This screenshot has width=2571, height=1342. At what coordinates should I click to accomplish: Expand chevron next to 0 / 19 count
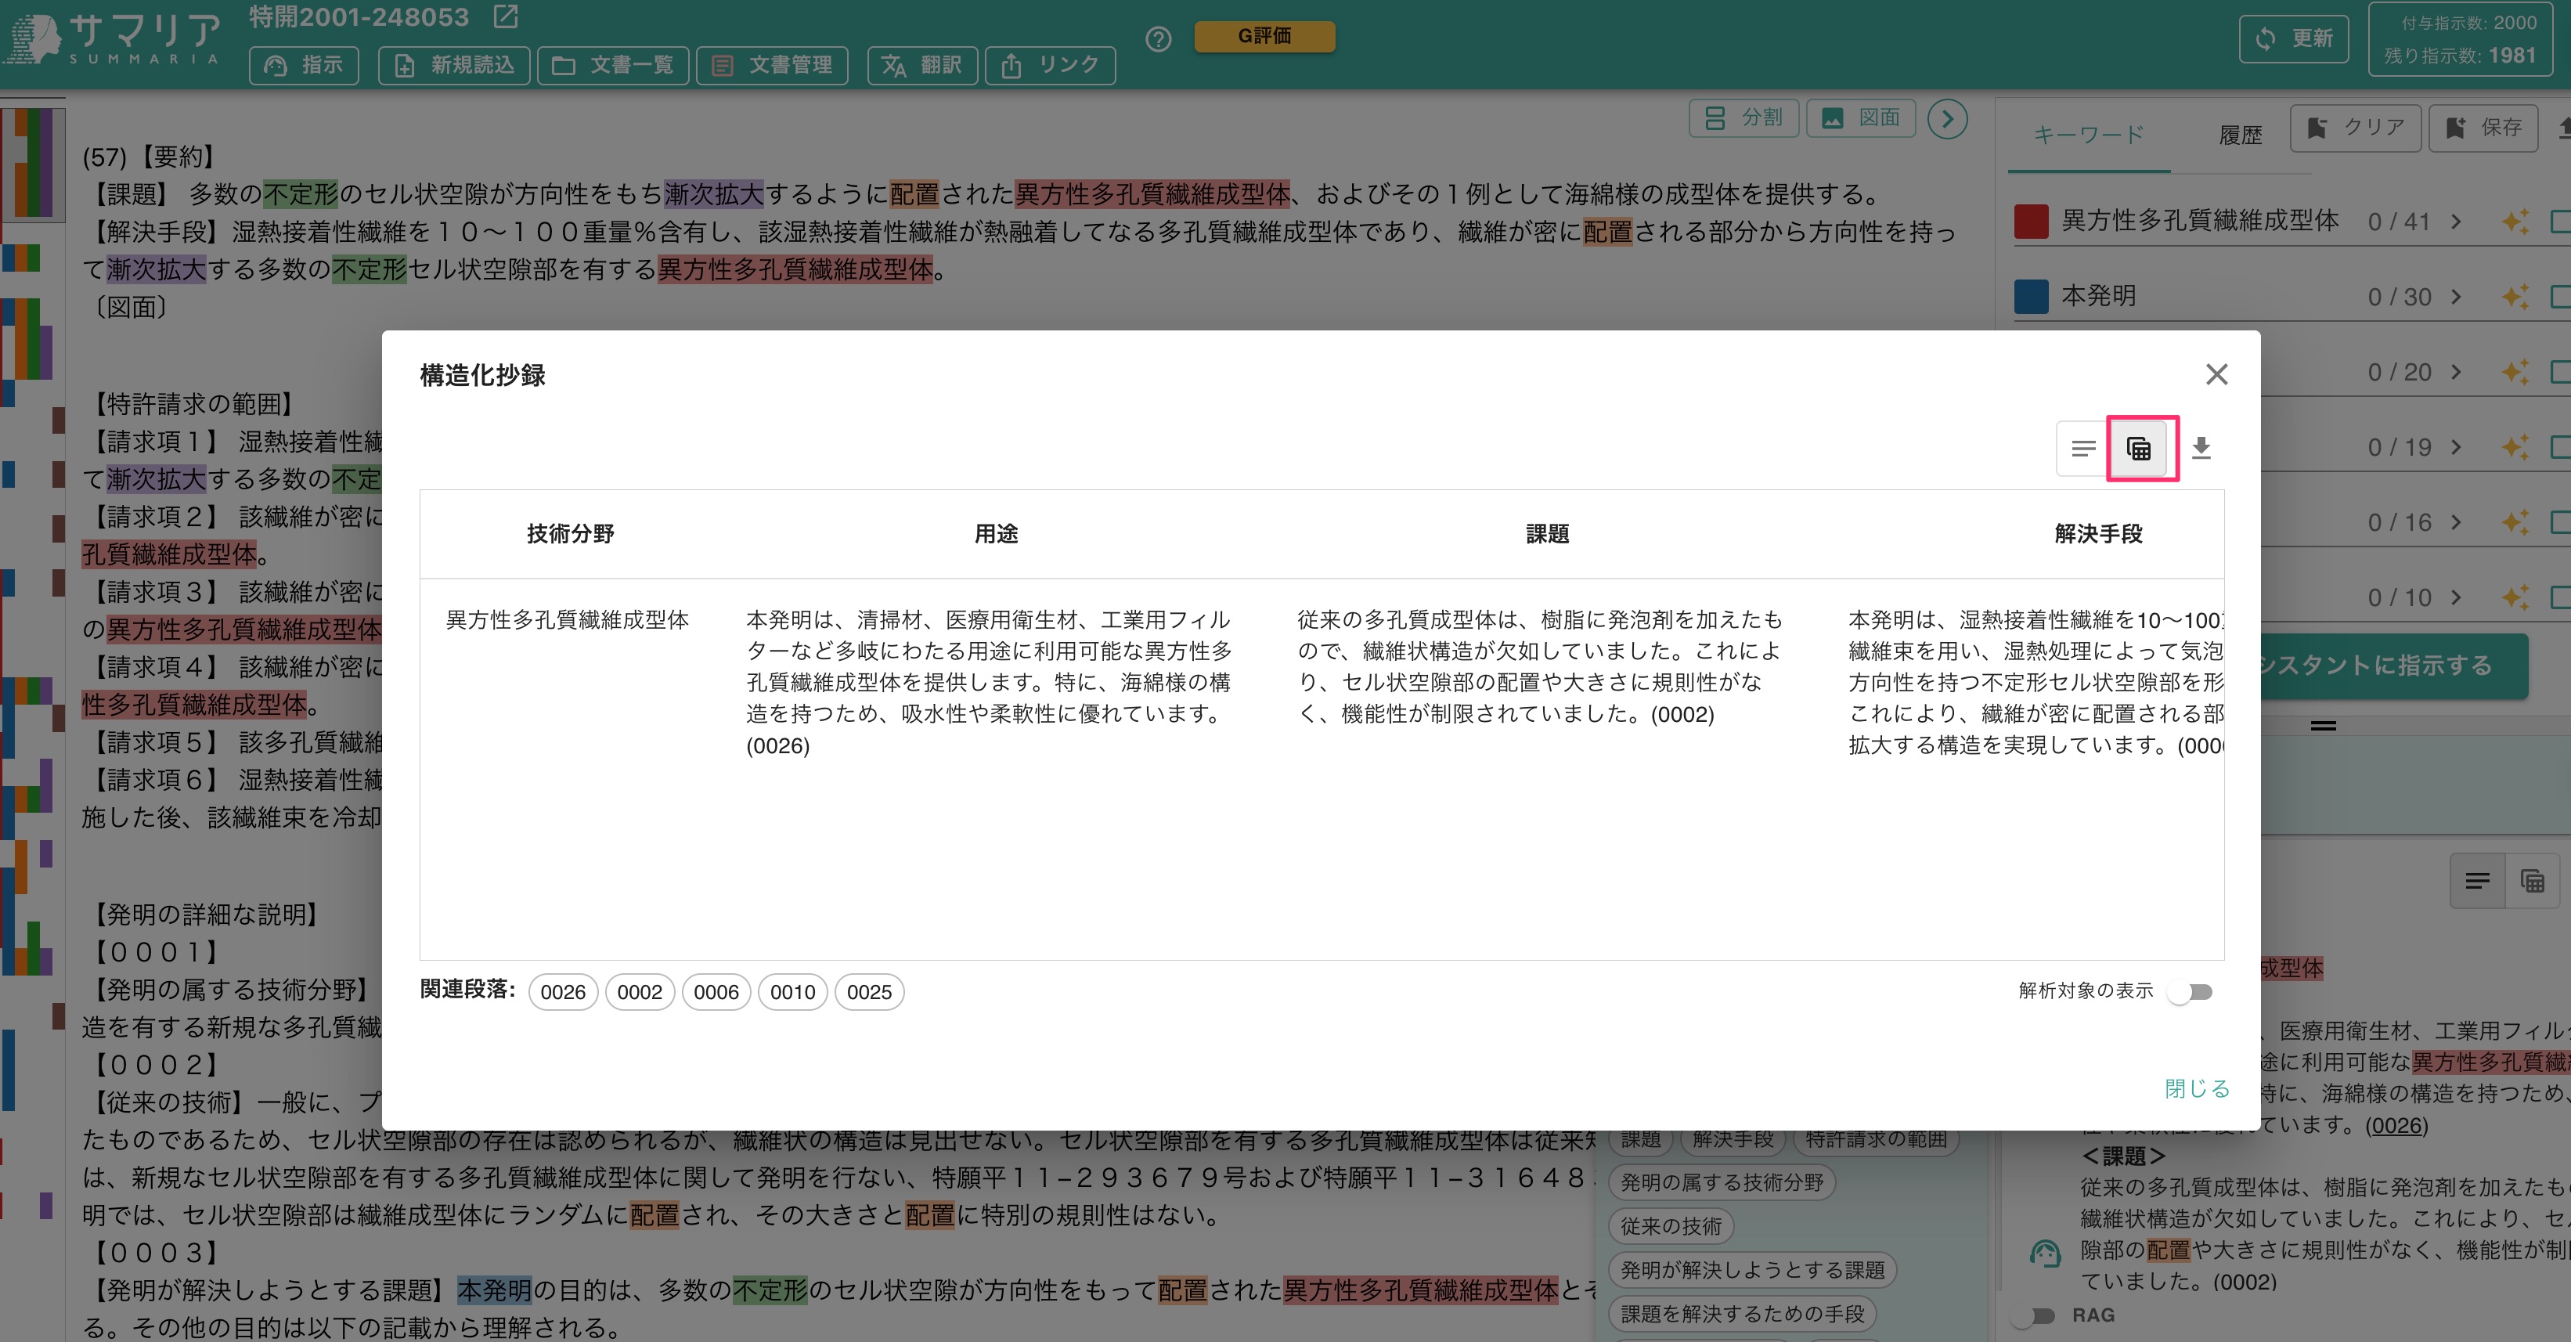(2456, 447)
